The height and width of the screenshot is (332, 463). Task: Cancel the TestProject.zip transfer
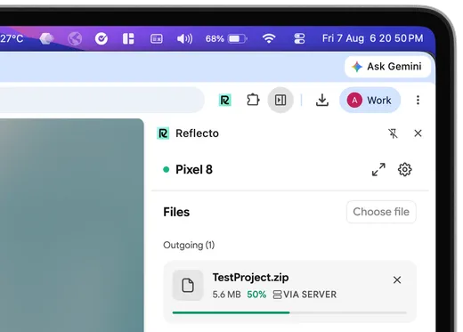coord(397,279)
